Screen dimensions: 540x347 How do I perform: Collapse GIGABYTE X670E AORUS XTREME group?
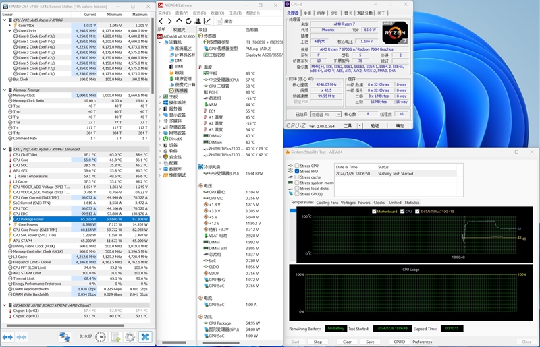pos(5,305)
